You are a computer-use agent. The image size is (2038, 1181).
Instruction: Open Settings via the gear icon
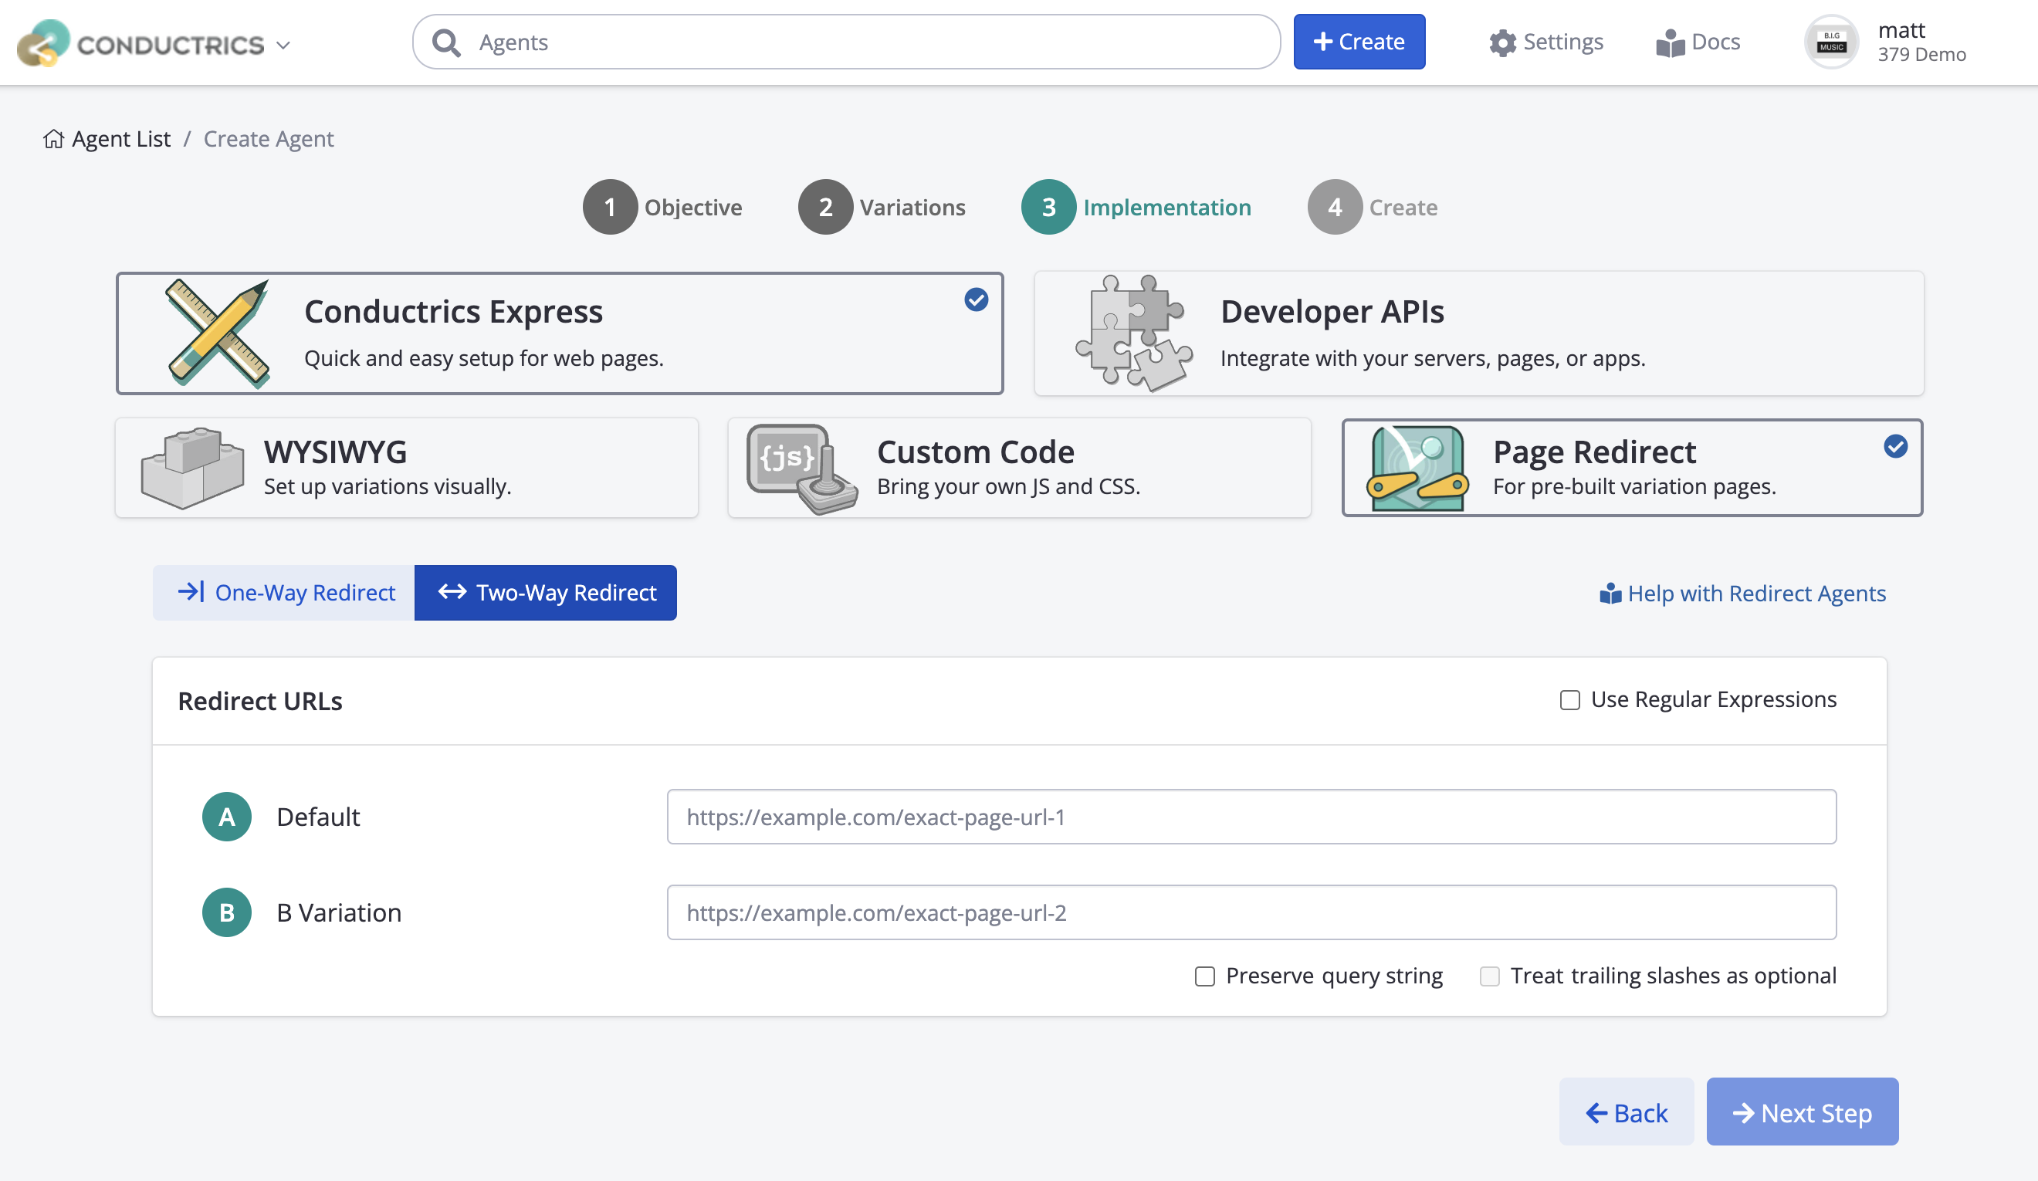point(1501,43)
